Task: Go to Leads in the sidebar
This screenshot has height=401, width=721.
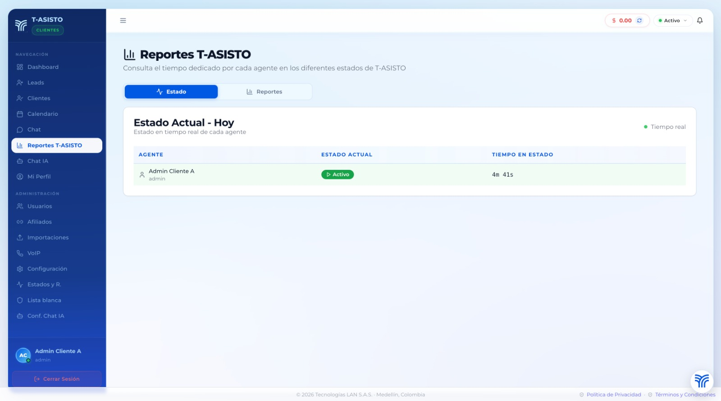Action: [x=36, y=83]
